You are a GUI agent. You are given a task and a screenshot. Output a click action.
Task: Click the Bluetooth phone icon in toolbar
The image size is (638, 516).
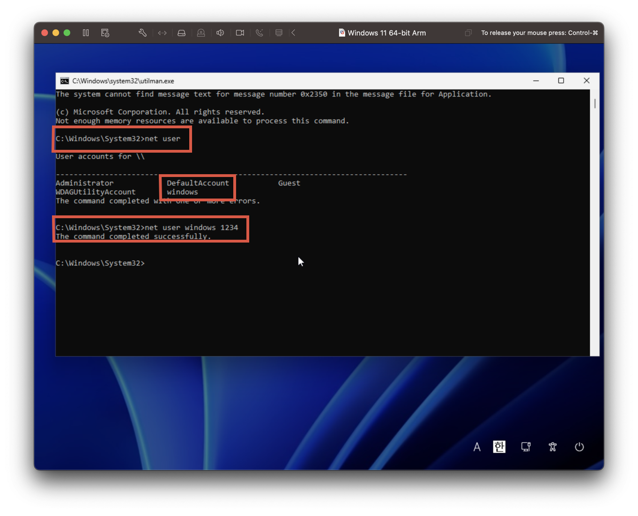[260, 33]
